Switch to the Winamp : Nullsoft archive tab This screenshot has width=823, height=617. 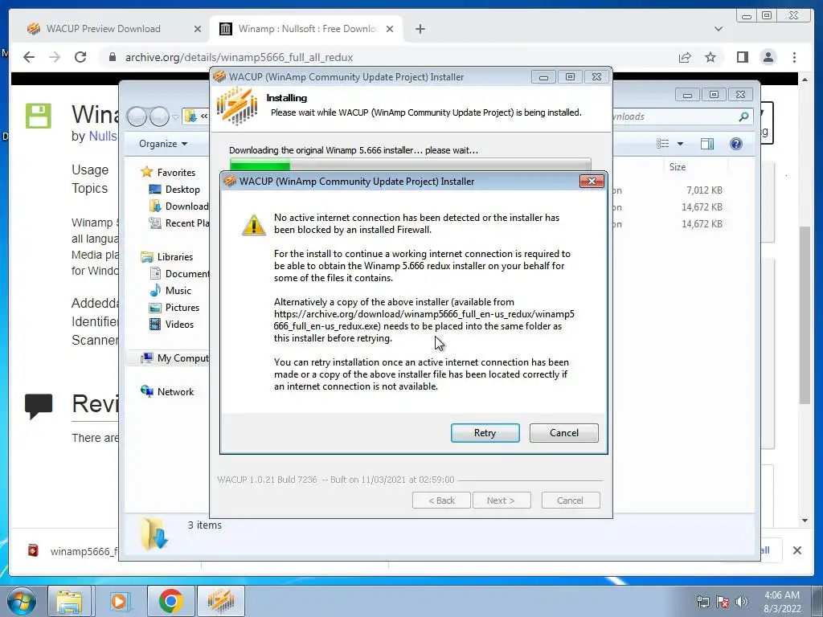pyautogui.click(x=307, y=29)
